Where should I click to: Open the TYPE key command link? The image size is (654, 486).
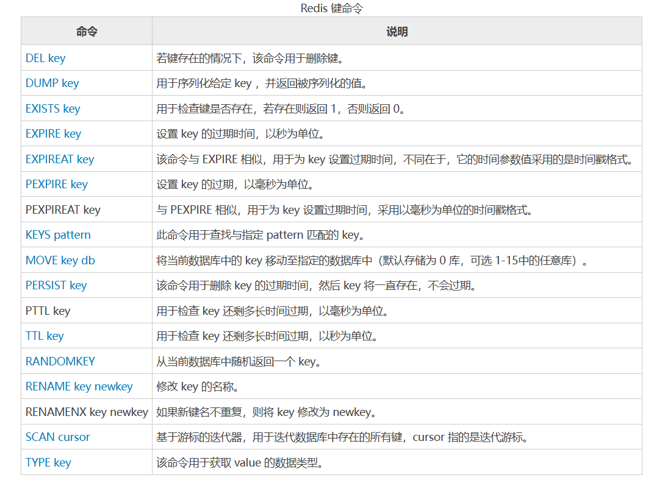point(48,462)
